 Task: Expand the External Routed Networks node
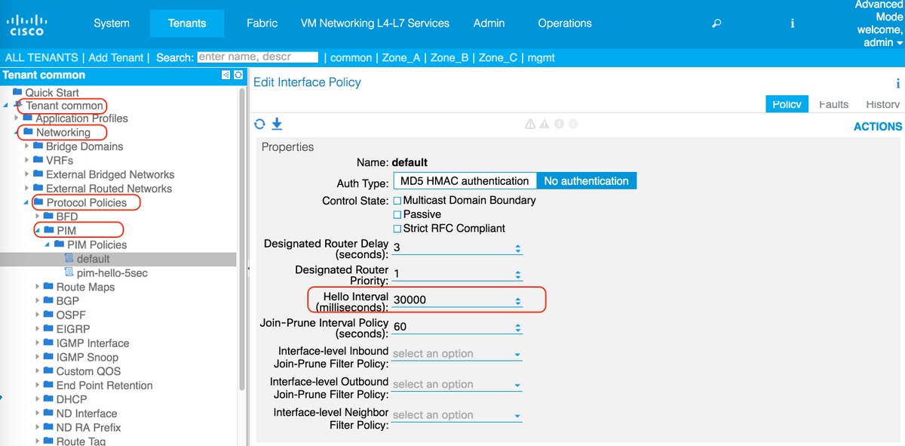[x=27, y=188]
